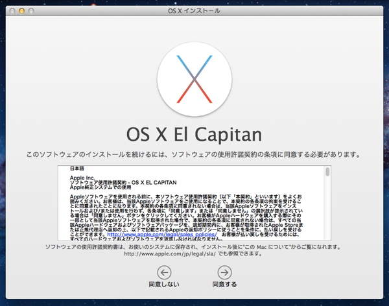Click the OS X EL CAPITAN license title line
389x306 pixels.
(x=123, y=182)
